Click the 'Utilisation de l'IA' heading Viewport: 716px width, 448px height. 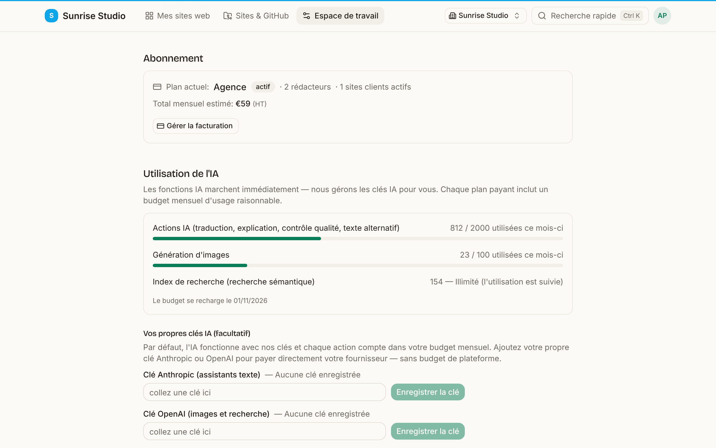point(181,174)
